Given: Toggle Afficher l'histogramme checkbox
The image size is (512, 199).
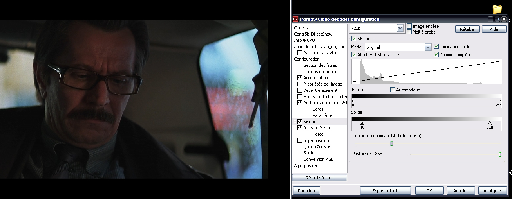Looking at the screenshot, I should 354,55.
